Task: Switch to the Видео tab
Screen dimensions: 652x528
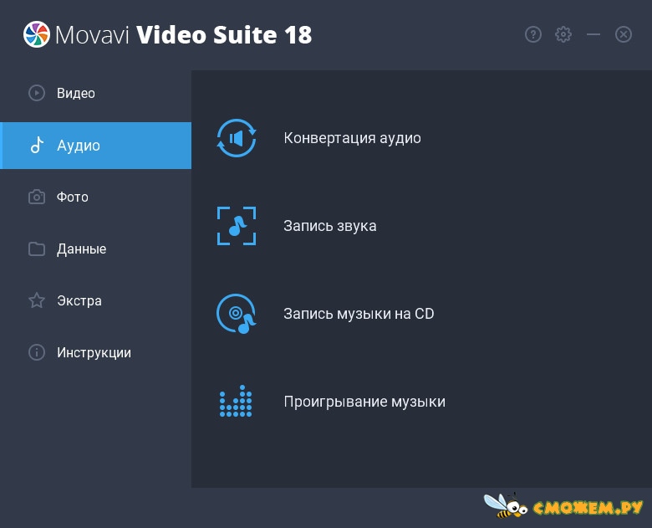Action: coord(76,93)
